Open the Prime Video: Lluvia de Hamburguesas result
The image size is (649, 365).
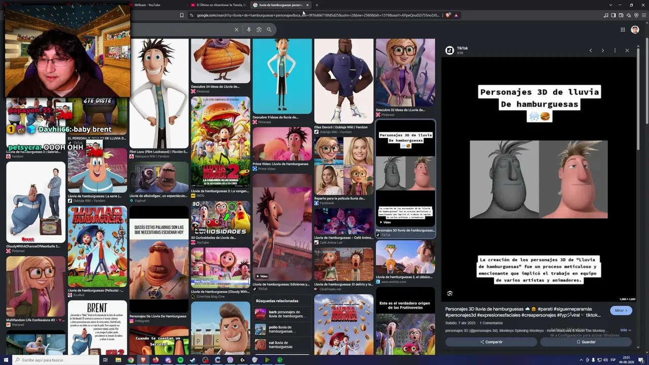[x=282, y=144]
